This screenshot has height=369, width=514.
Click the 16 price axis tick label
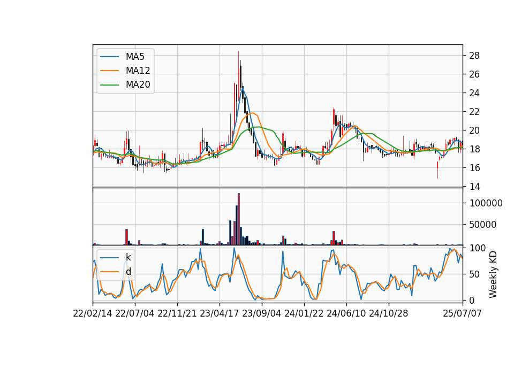(474, 167)
